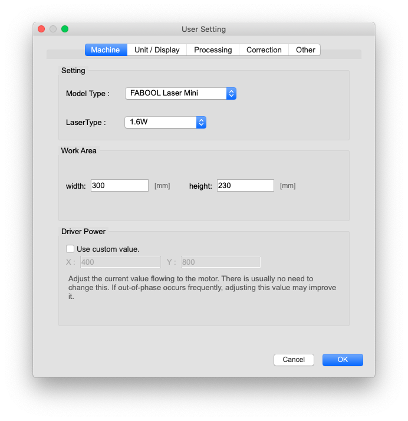This screenshot has width=408, height=421.
Task: Click the Work Area heading
Action: (78, 150)
